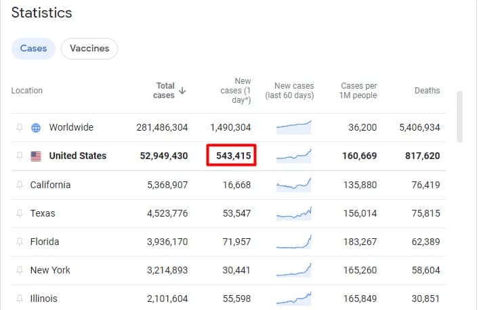Click New York total cases 3,214,893
Viewport: 479px width, 310px height.
tap(167, 270)
